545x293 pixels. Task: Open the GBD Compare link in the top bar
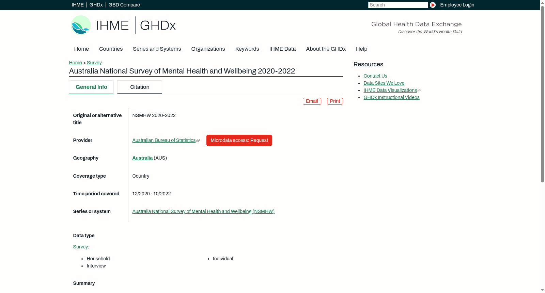[x=124, y=5]
